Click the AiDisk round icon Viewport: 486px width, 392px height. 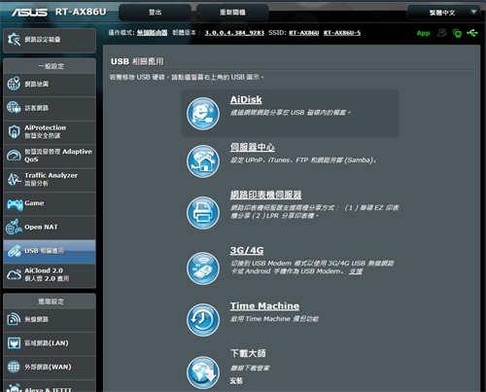click(x=203, y=114)
